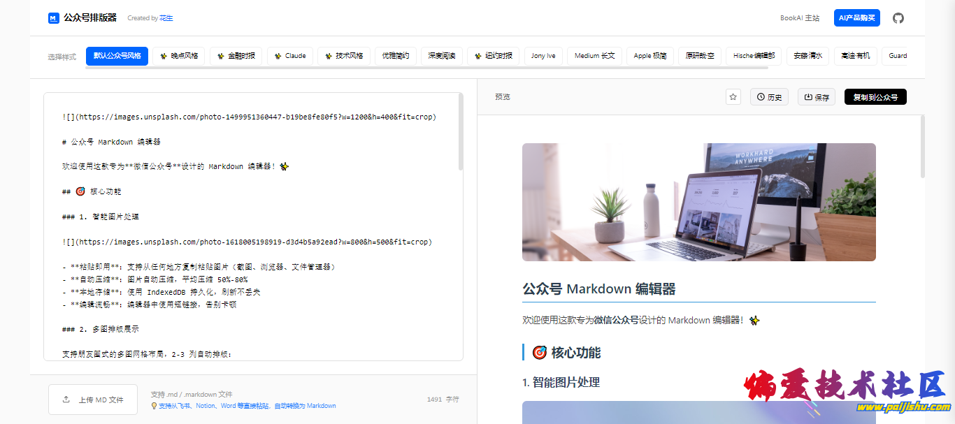955x424 pixels.
Task: Select the Jony Ive style
Action: (543, 56)
